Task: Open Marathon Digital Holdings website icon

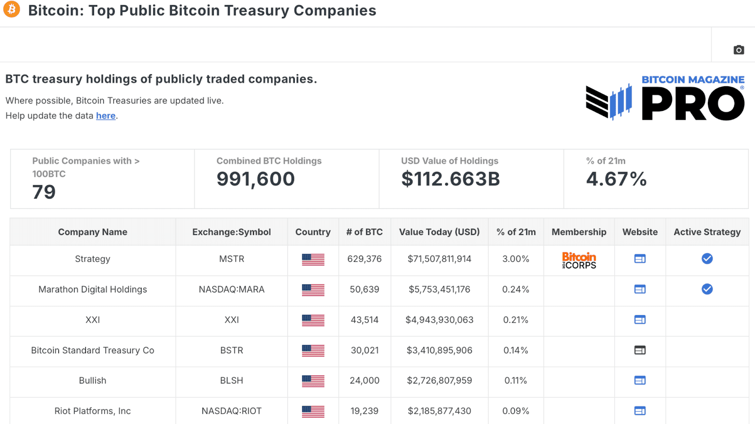Action: click(x=640, y=289)
